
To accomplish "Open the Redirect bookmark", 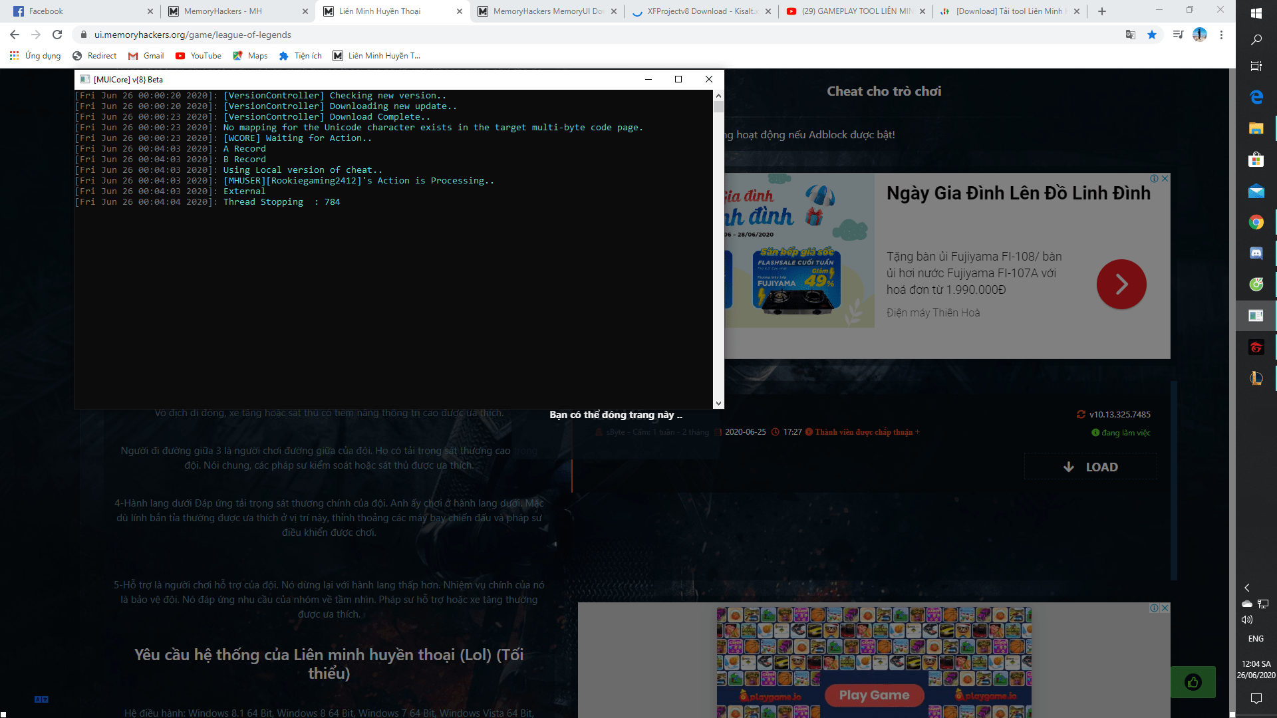I will [x=94, y=56].
